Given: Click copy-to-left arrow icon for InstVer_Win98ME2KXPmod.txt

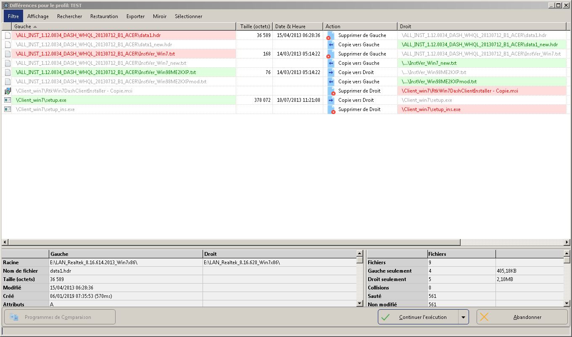Looking at the screenshot, I should [x=331, y=82].
